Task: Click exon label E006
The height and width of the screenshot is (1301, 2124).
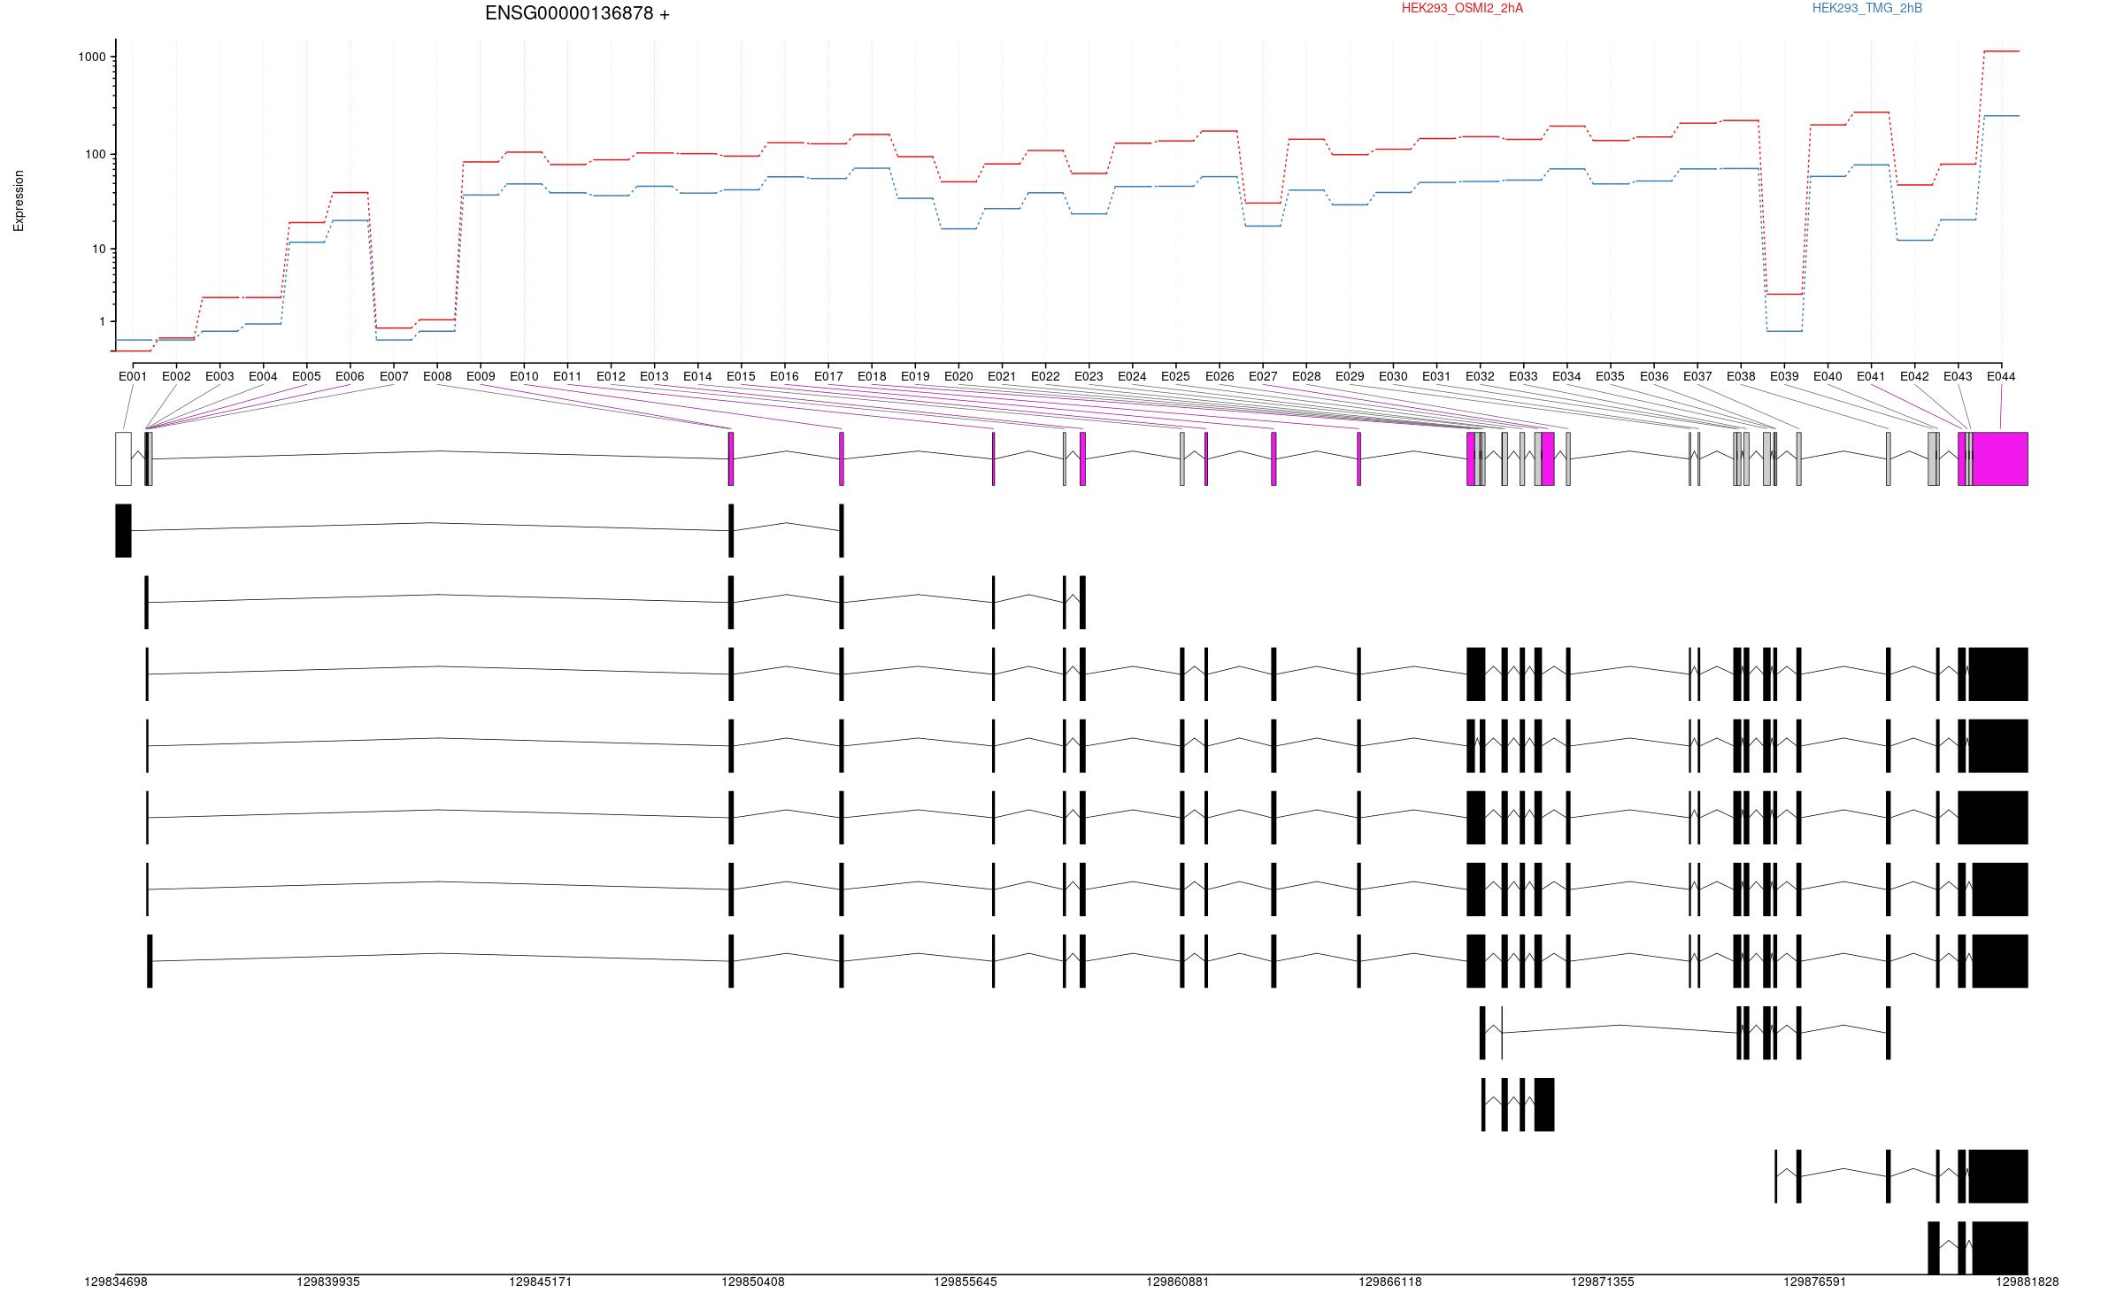Action: 350,376
